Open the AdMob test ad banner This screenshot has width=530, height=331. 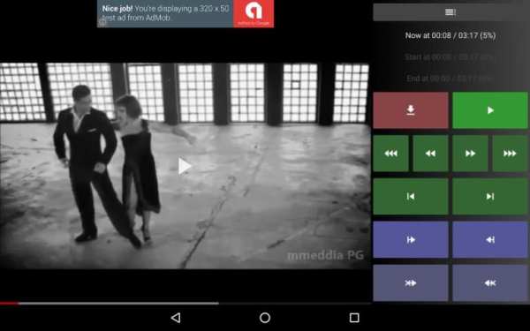pyautogui.click(x=185, y=13)
